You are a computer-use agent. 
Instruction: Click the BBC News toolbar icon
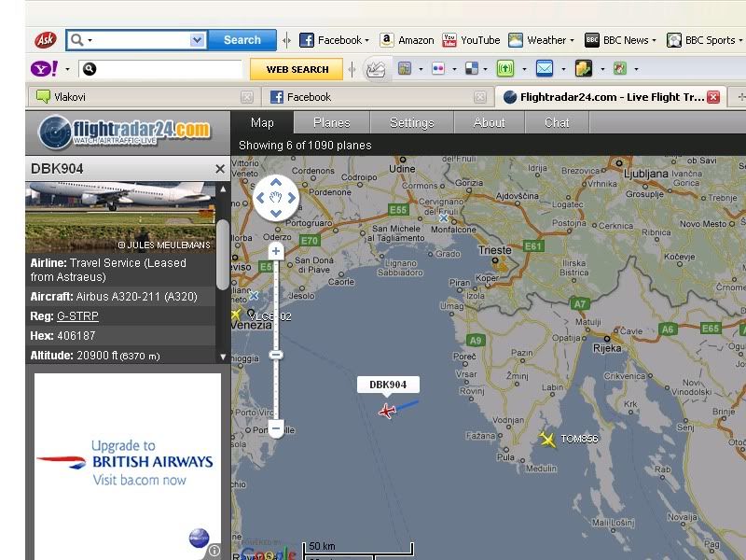pyautogui.click(x=591, y=40)
